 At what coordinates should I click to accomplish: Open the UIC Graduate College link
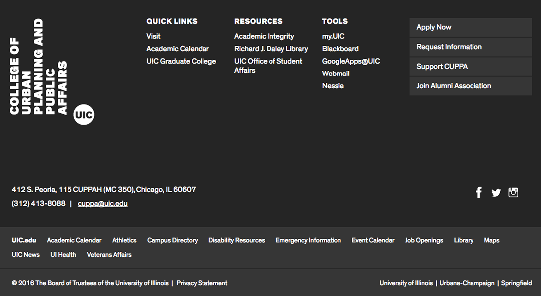coord(181,61)
